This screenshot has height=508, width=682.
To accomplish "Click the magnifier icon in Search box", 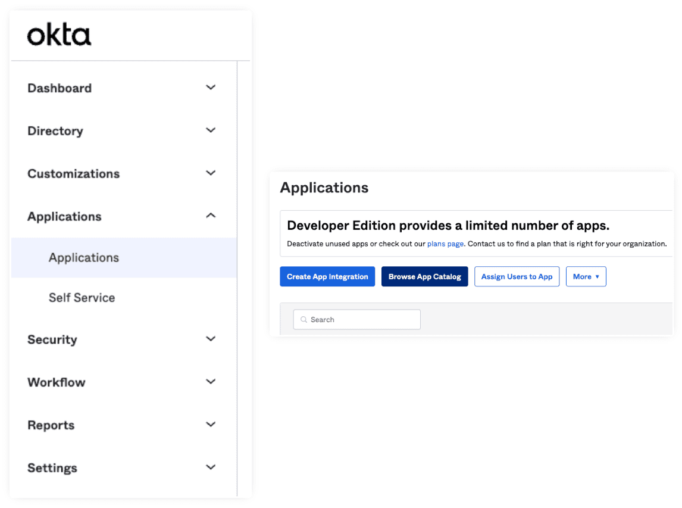I will tap(304, 320).
